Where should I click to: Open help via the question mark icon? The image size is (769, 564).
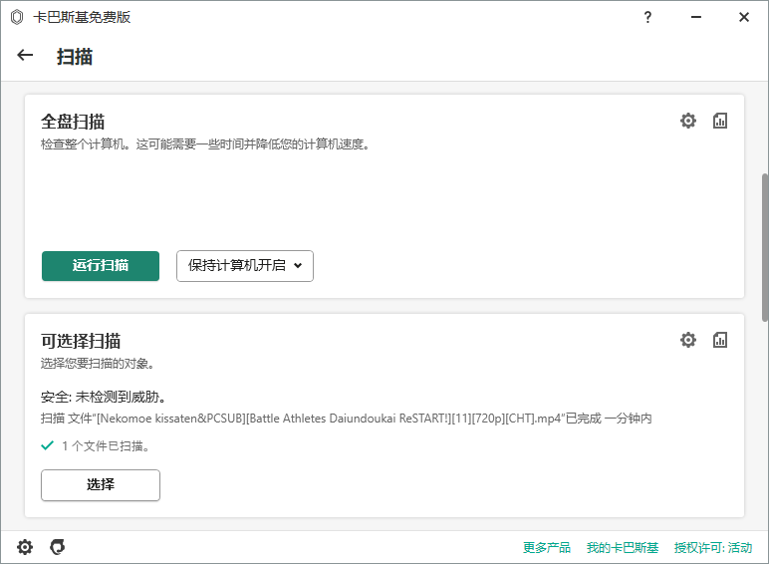[x=647, y=17]
